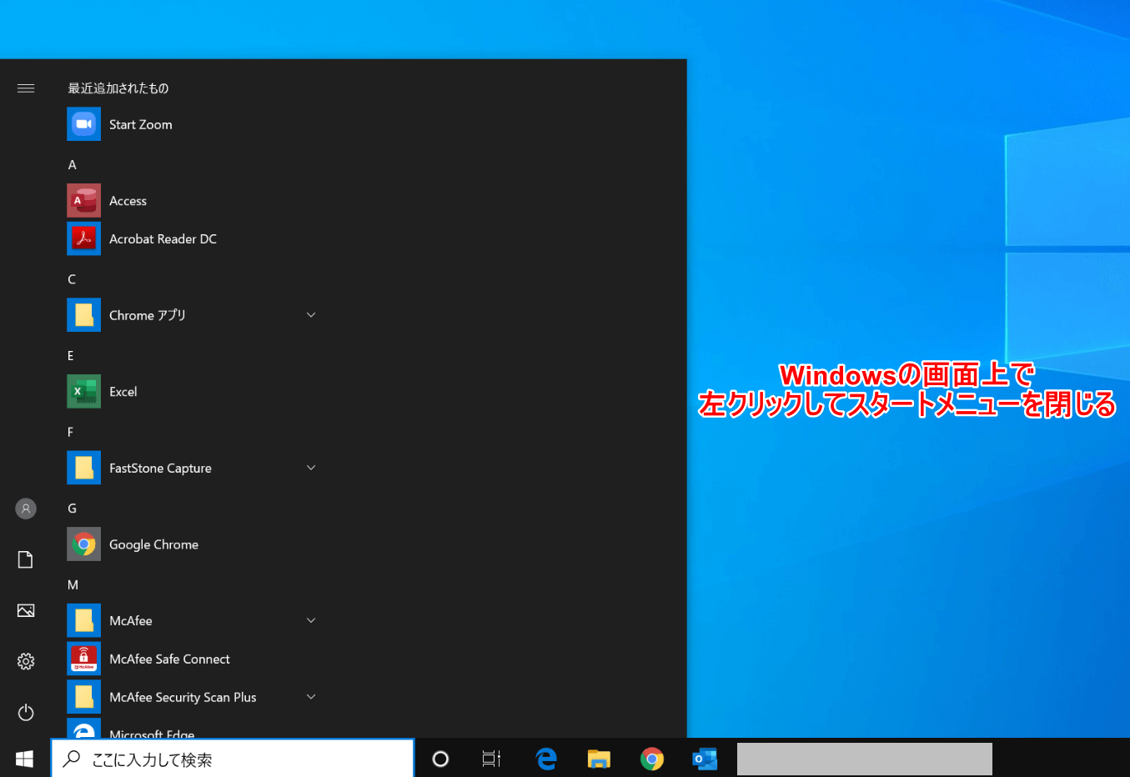Click the FastStone Capture folder icon
This screenshot has height=777, width=1130.
point(83,468)
